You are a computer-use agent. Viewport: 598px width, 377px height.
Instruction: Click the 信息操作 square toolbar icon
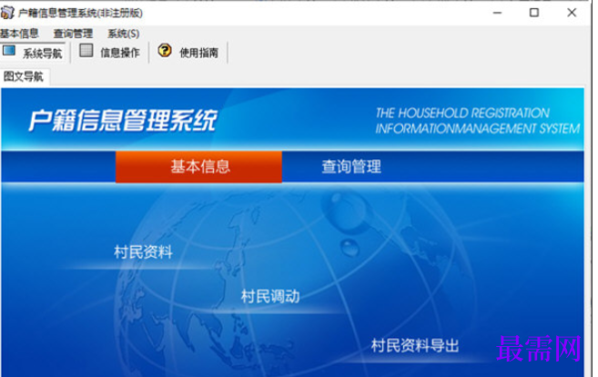86,51
